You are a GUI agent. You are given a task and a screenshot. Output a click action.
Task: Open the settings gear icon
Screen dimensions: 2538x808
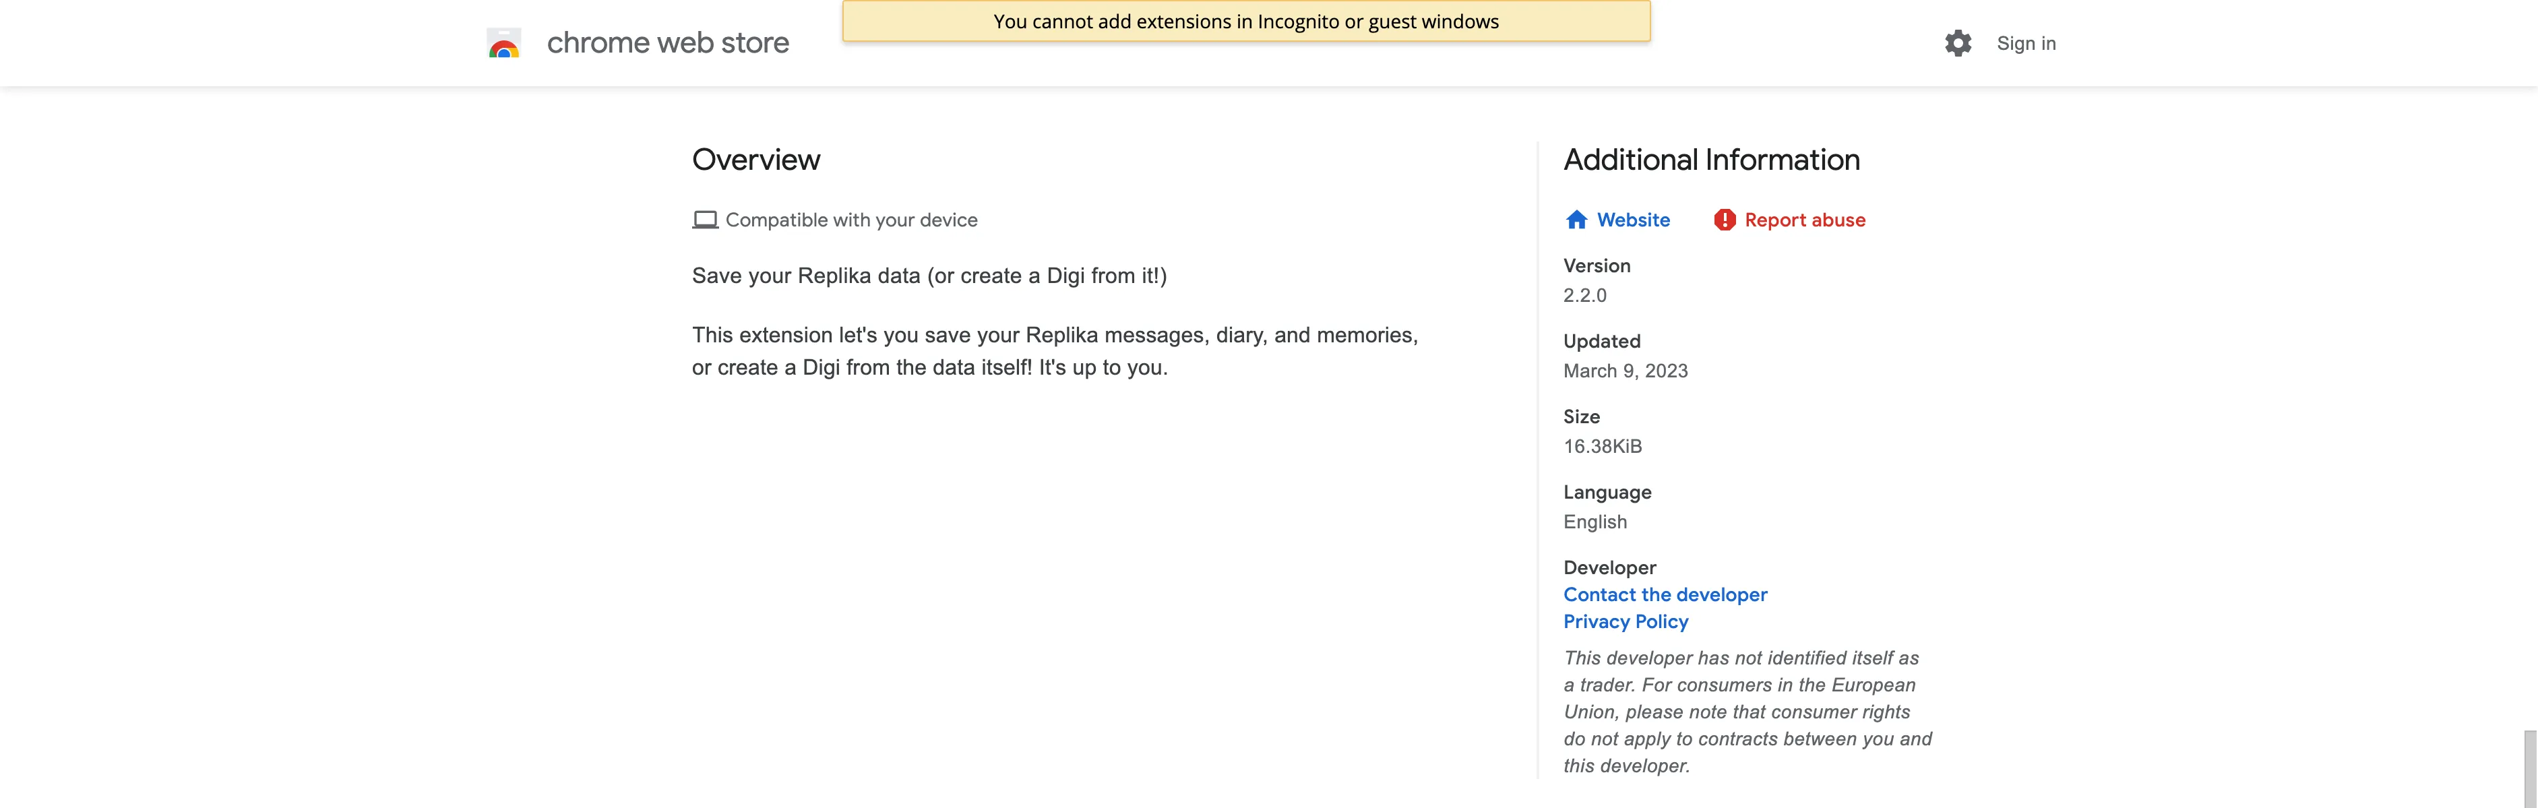click(1958, 43)
